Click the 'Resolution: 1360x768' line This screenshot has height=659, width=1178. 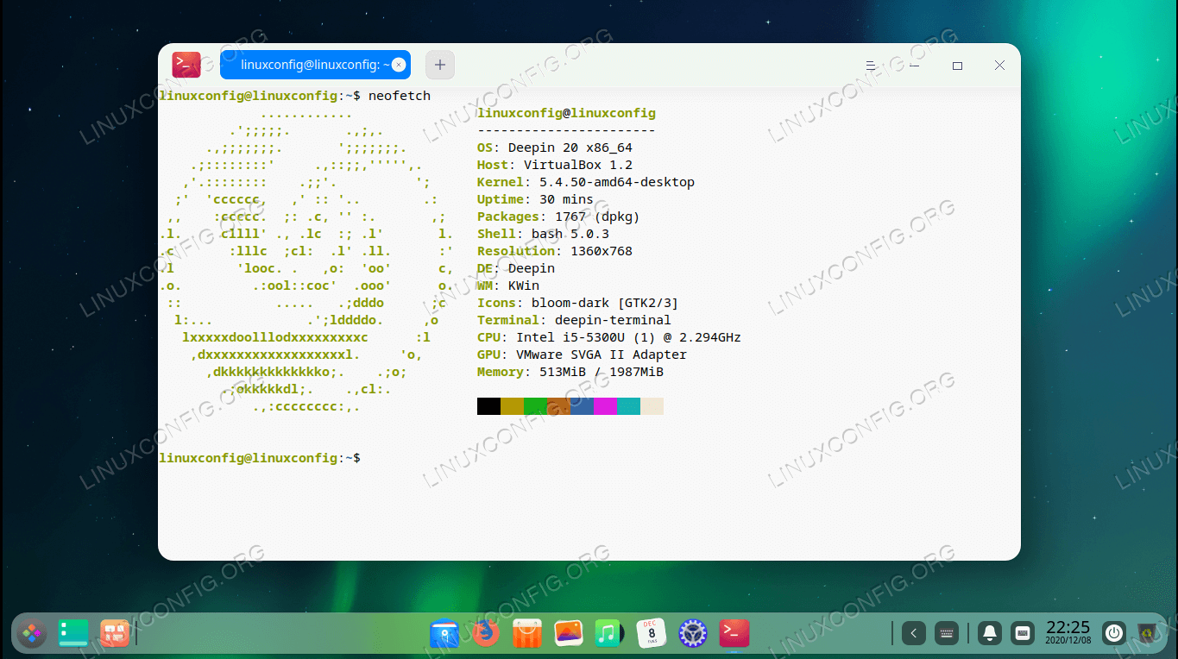tap(555, 251)
